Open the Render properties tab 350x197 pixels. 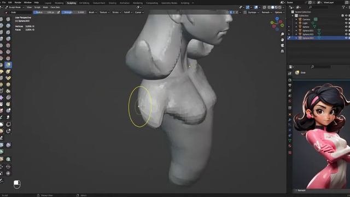tap(290, 80)
